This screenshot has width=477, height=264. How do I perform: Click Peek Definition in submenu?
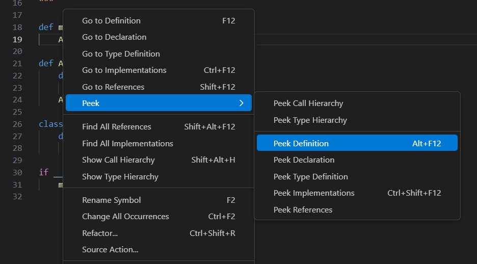pos(301,144)
